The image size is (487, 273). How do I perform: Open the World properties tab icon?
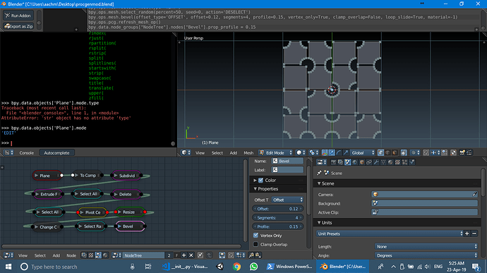coord(355,162)
